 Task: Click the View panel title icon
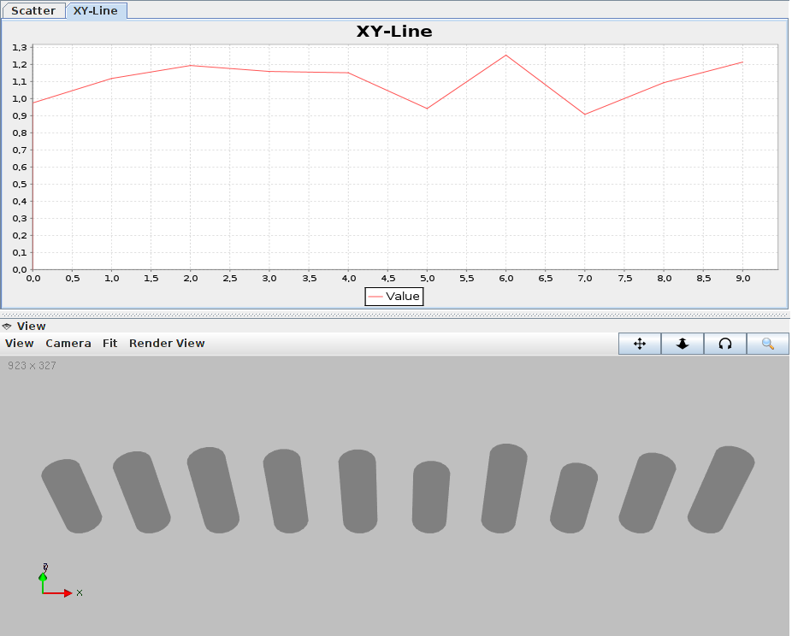pyautogui.click(x=7, y=327)
